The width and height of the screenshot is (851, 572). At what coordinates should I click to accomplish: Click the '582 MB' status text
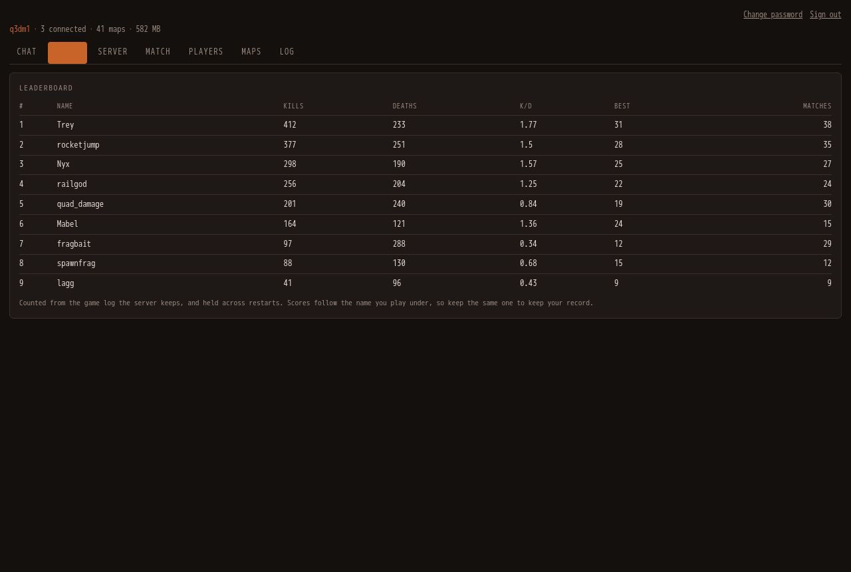click(x=148, y=29)
